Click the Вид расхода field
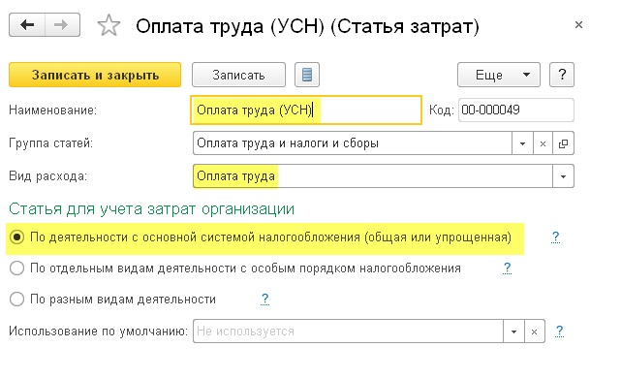621x379 pixels. coord(373,176)
